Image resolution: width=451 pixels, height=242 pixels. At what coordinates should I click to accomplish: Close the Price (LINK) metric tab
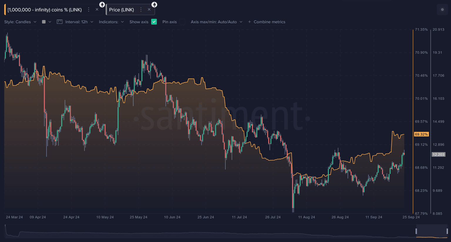click(149, 10)
